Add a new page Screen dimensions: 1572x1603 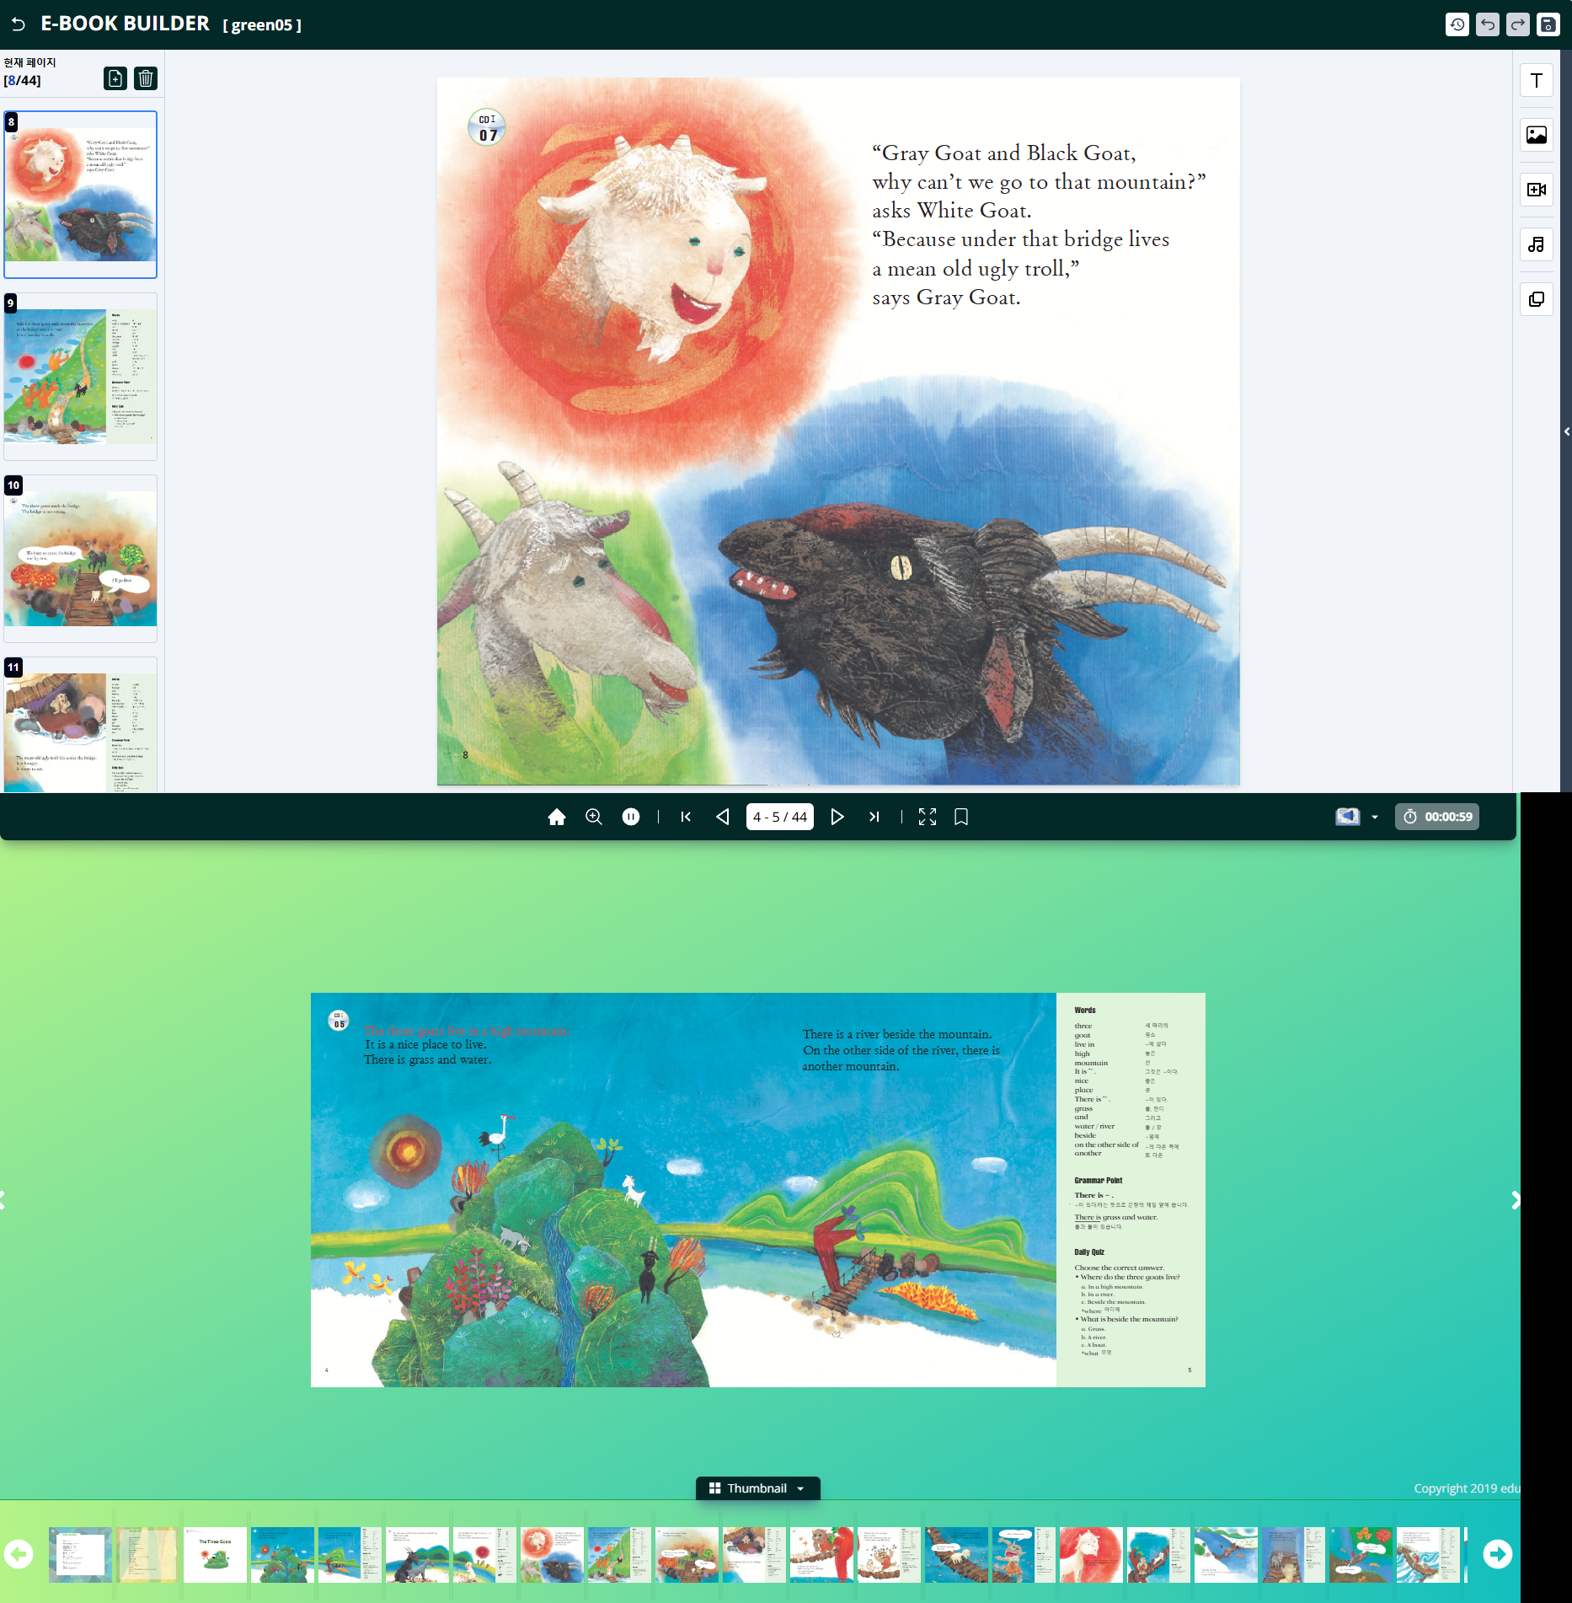click(x=115, y=78)
